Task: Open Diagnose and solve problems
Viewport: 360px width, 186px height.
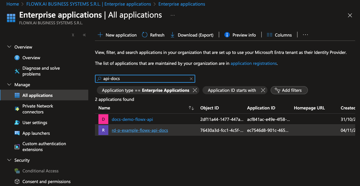Action: (41, 71)
